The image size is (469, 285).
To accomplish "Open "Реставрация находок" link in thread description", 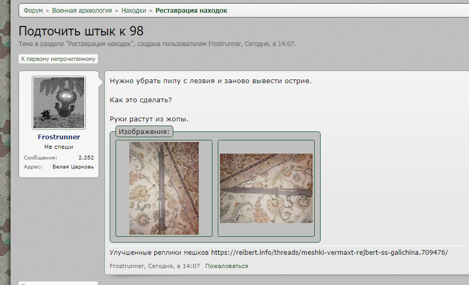I will coord(100,44).
